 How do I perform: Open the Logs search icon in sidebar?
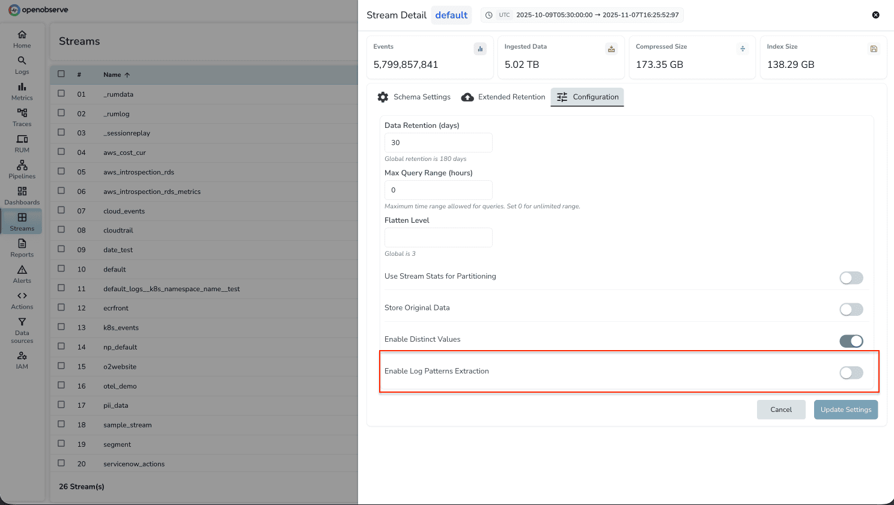(22, 61)
